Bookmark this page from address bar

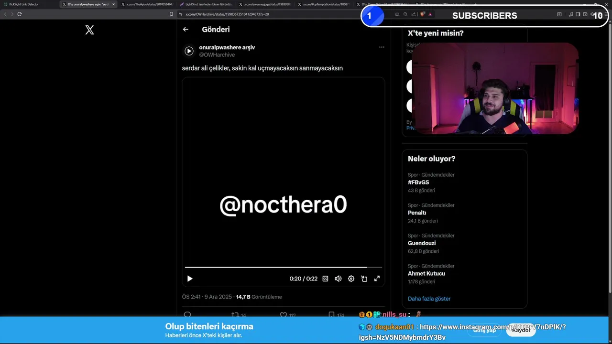pyautogui.click(x=171, y=14)
